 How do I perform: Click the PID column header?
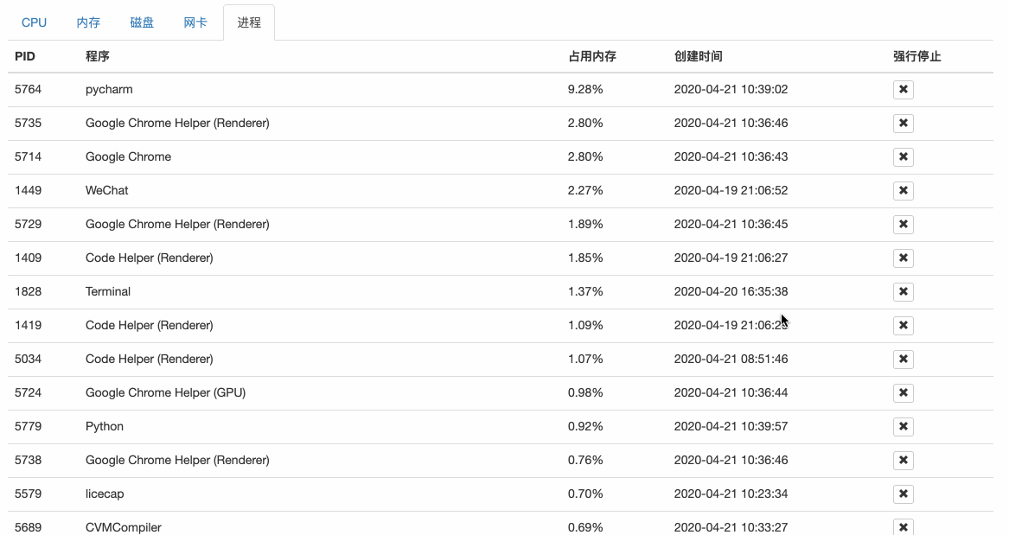click(25, 56)
